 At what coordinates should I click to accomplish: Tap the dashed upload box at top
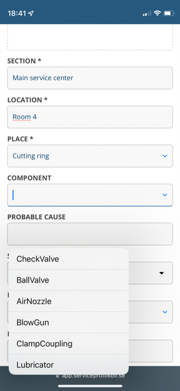[x=90, y=37]
